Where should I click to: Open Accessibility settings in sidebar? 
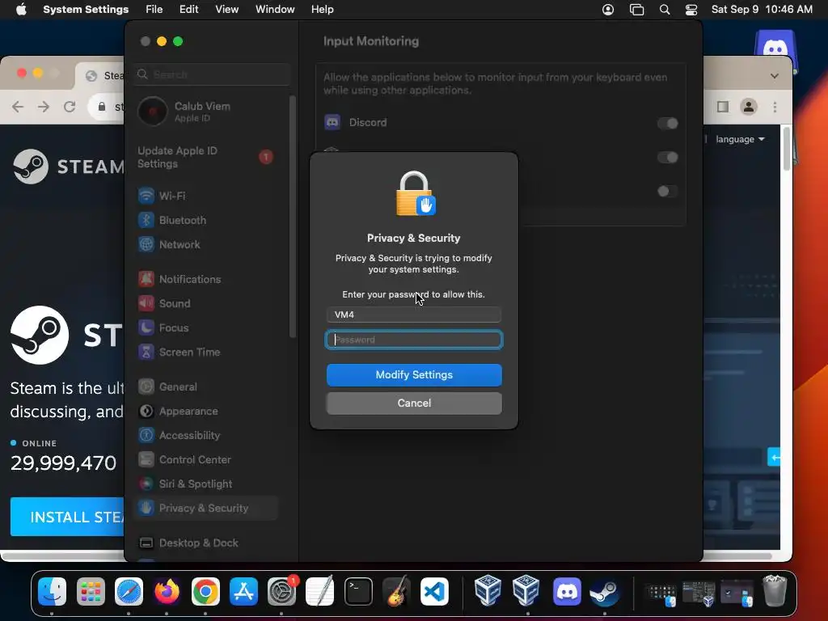[206, 436]
